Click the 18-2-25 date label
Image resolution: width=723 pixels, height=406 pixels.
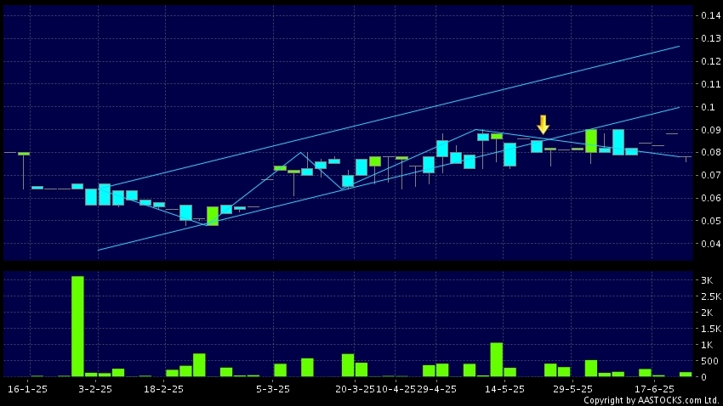tap(163, 389)
